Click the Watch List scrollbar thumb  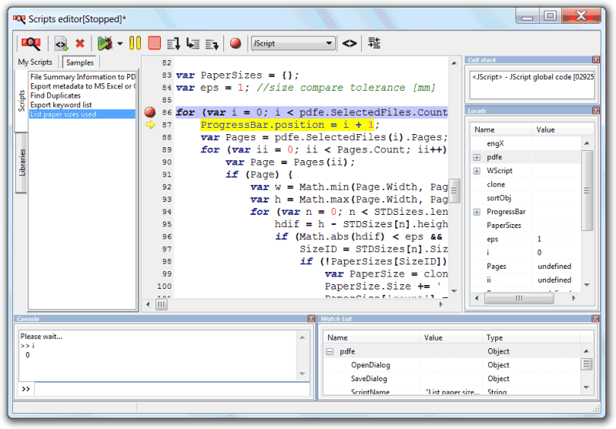[x=586, y=364]
